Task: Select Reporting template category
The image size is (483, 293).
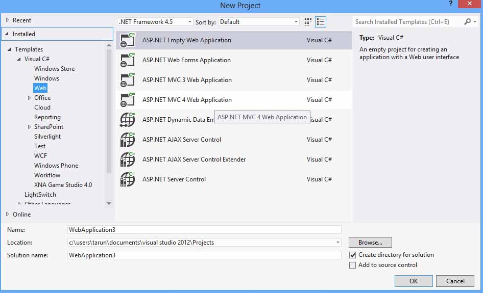Action: tap(47, 117)
